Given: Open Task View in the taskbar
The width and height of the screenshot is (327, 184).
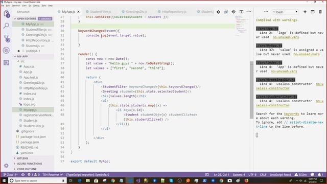Looking at the screenshot, I should [71, 180].
